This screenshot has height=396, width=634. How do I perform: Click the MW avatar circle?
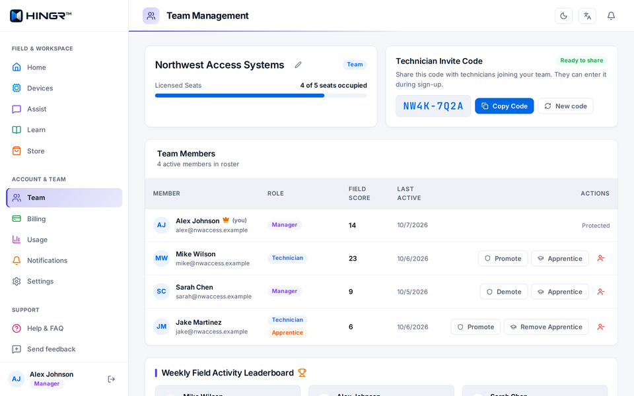[x=161, y=258]
